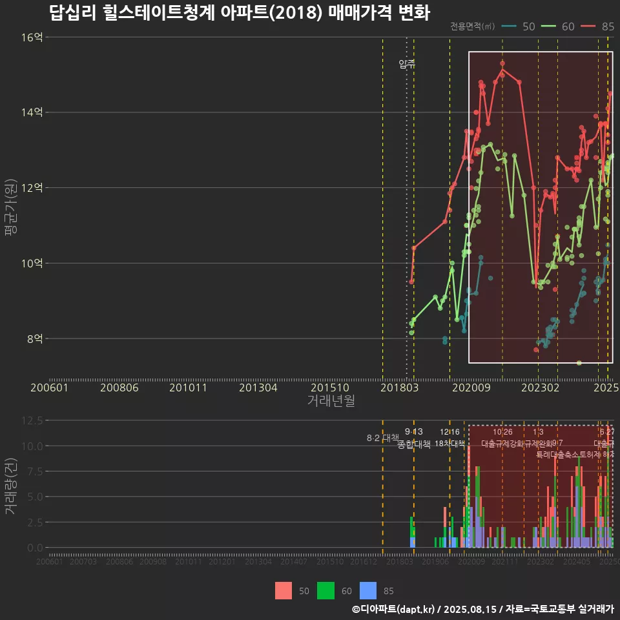Viewport: 620px width, 620px height.
Task: Click the 9·13 종합대책 policy marker label
Action: [x=413, y=438]
